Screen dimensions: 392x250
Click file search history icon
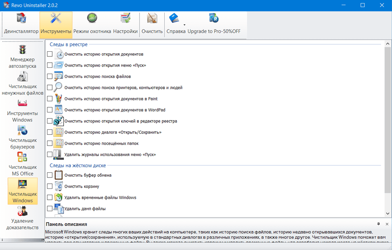click(58, 76)
